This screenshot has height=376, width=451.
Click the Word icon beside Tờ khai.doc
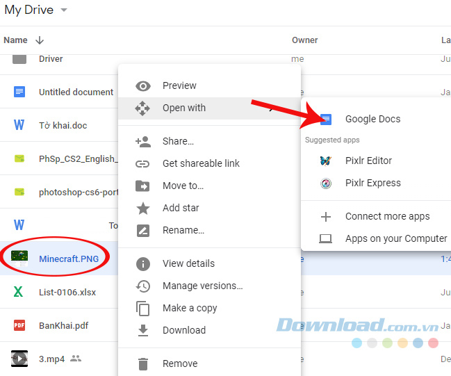(19, 125)
